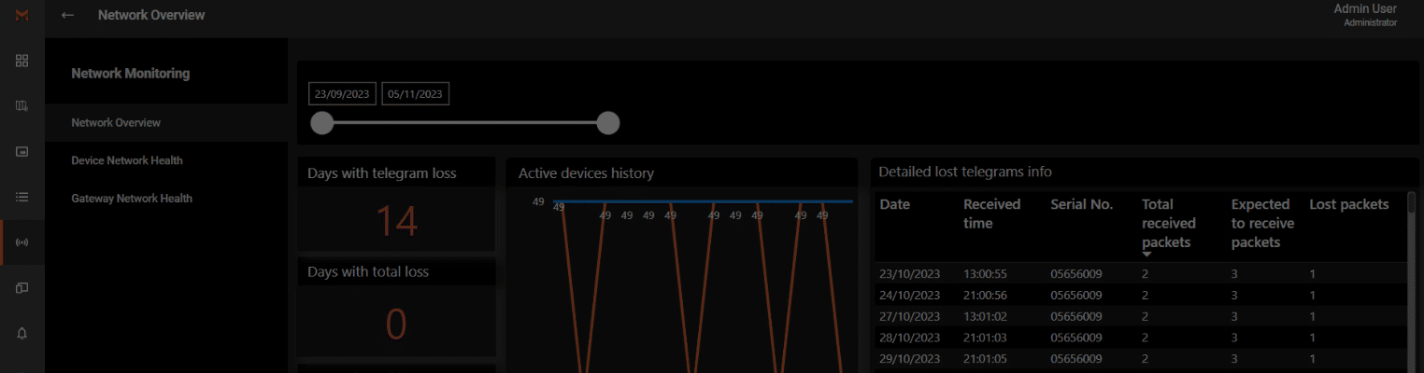Open the map view sidebar icon
1424x373 pixels.
point(22,106)
